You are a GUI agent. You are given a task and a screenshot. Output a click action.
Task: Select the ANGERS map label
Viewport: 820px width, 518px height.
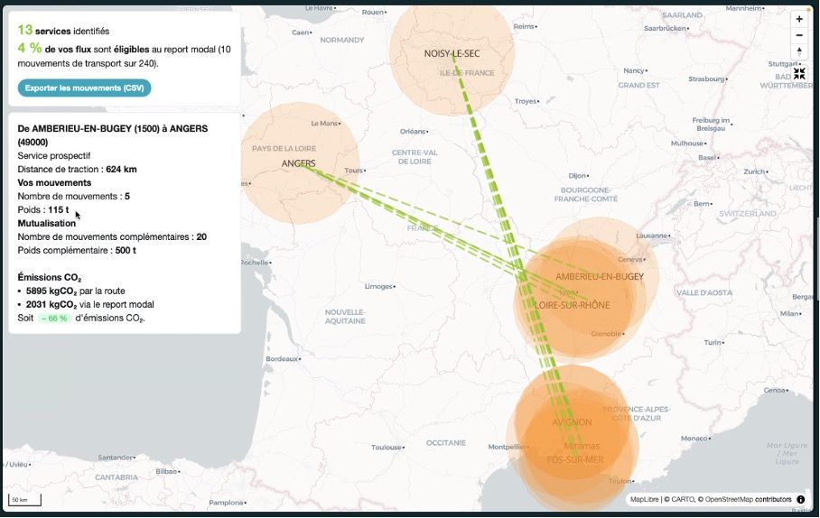pyautogui.click(x=298, y=163)
